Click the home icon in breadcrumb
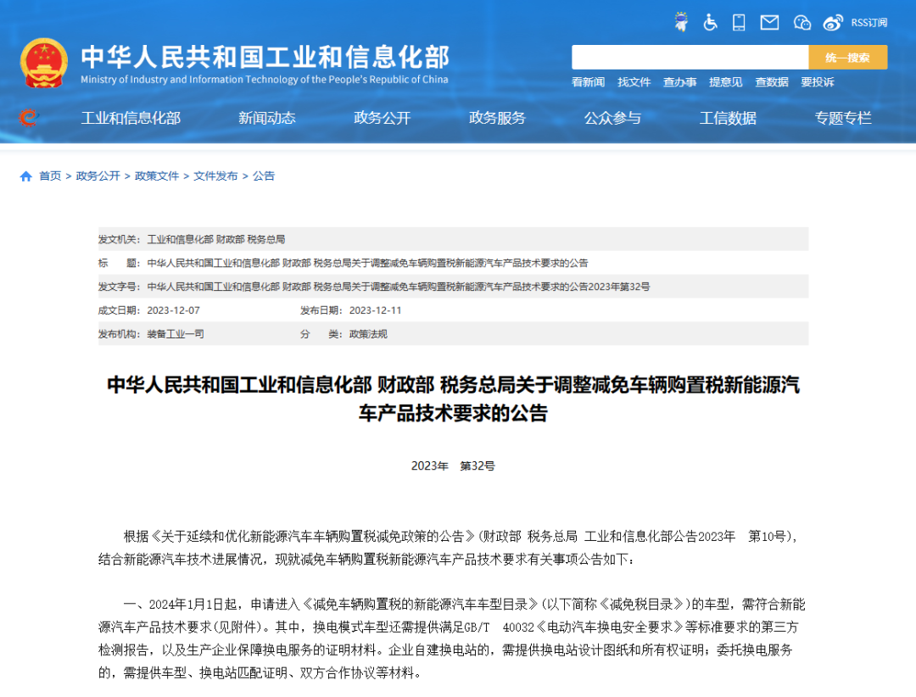The image size is (916, 697). coord(25,176)
